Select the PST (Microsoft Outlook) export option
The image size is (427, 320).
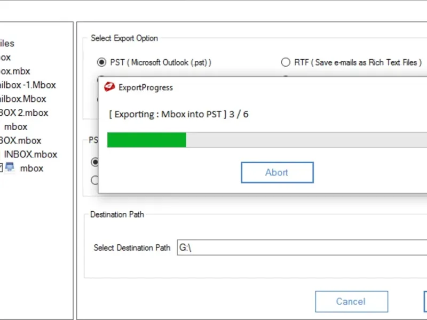click(101, 62)
